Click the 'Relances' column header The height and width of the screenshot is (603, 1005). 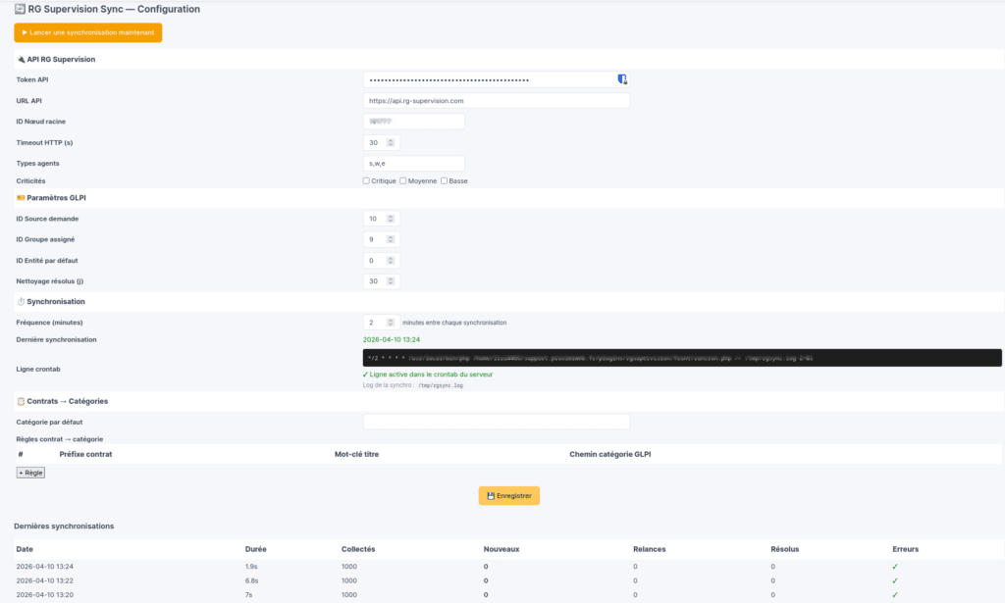[650, 549]
